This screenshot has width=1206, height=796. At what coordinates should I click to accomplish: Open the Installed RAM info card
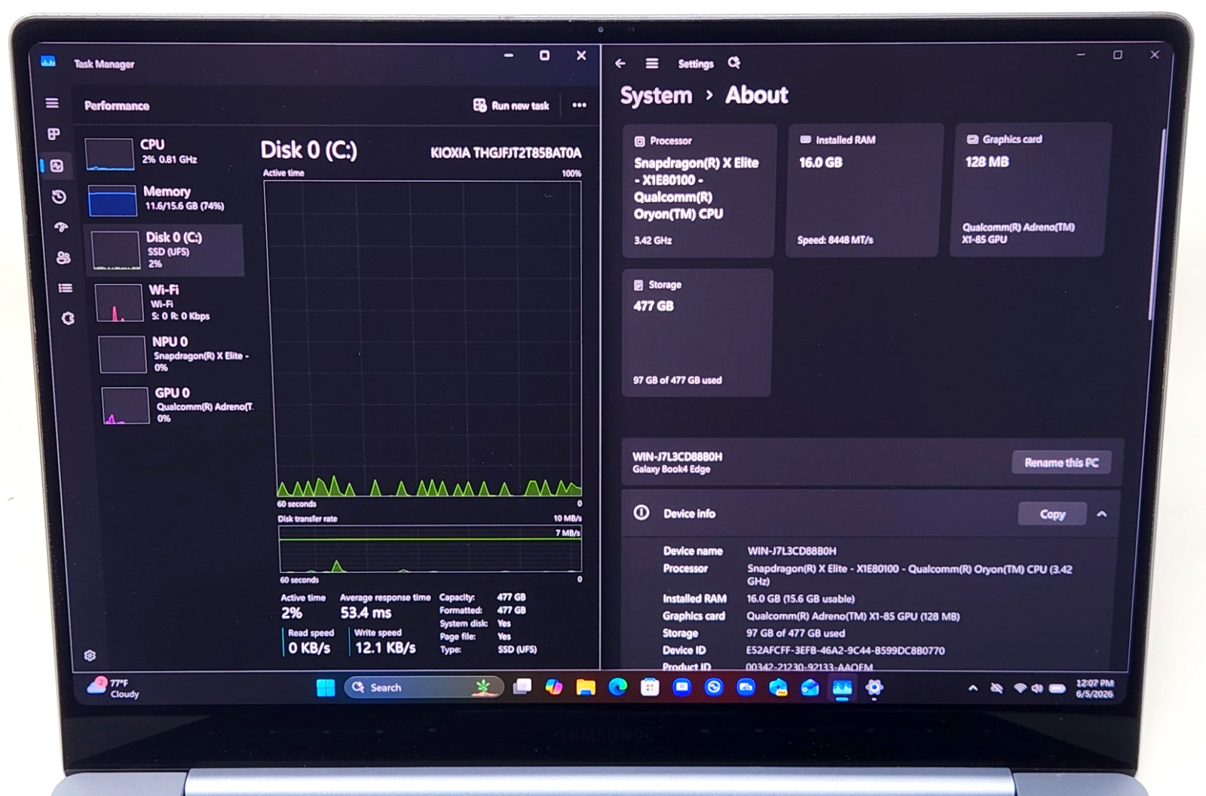(x=864, y=191)
